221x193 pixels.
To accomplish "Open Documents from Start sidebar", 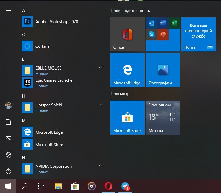I will click(x=9, y=122).
